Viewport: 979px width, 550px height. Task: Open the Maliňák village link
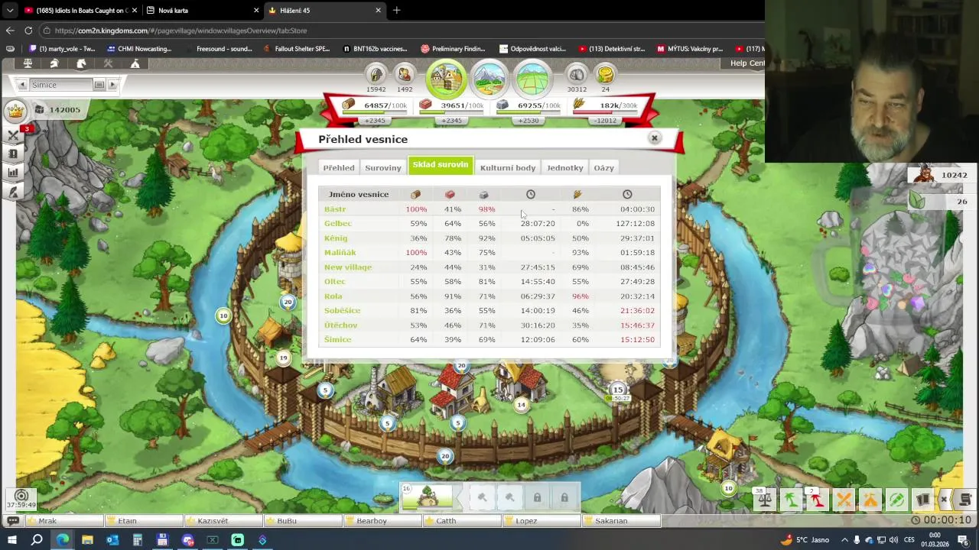pyautogui.click(x=340, y=253)
